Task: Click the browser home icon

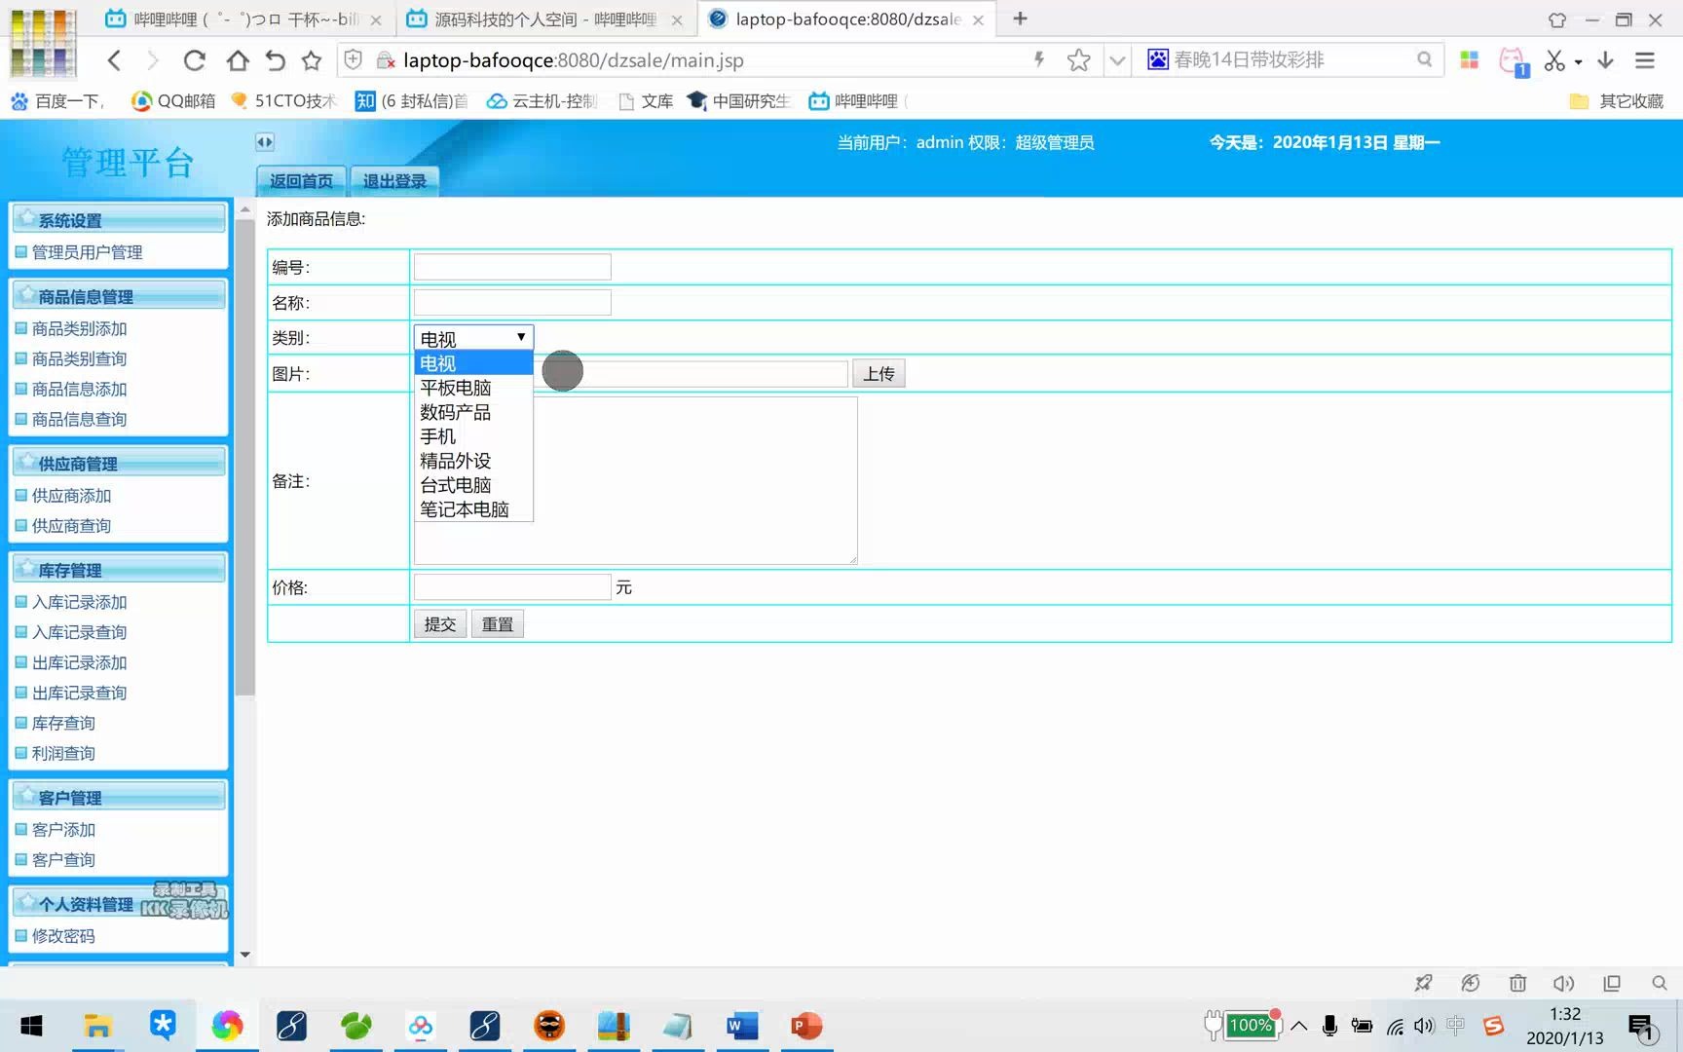Action: [x=237, y=59]
